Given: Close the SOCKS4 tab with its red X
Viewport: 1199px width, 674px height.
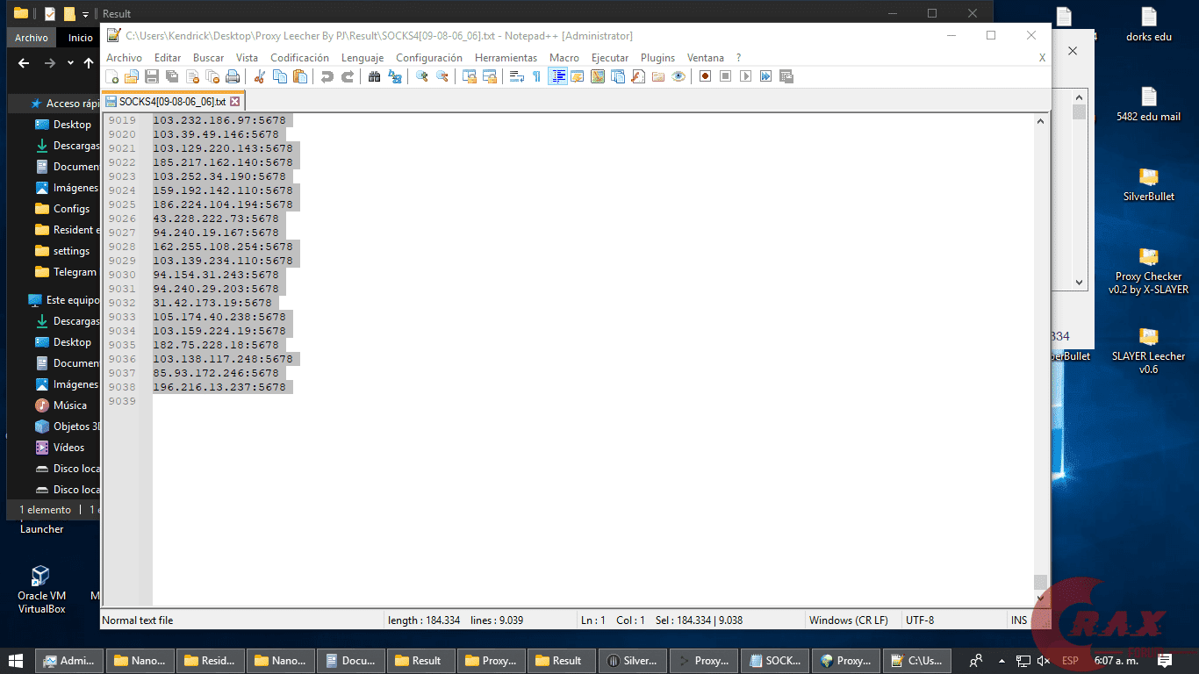Looking at the screenshot, I should click(234, 102).
